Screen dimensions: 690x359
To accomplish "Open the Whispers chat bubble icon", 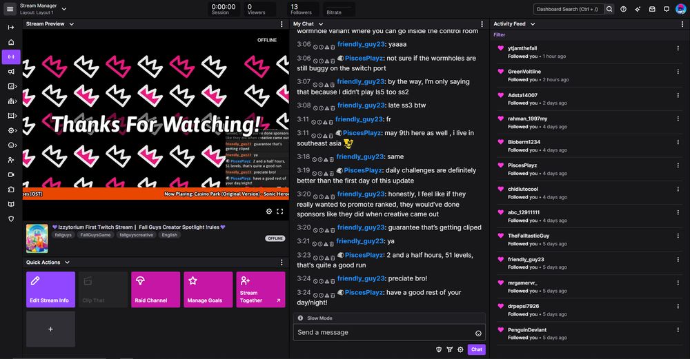I will coord(667,9).
